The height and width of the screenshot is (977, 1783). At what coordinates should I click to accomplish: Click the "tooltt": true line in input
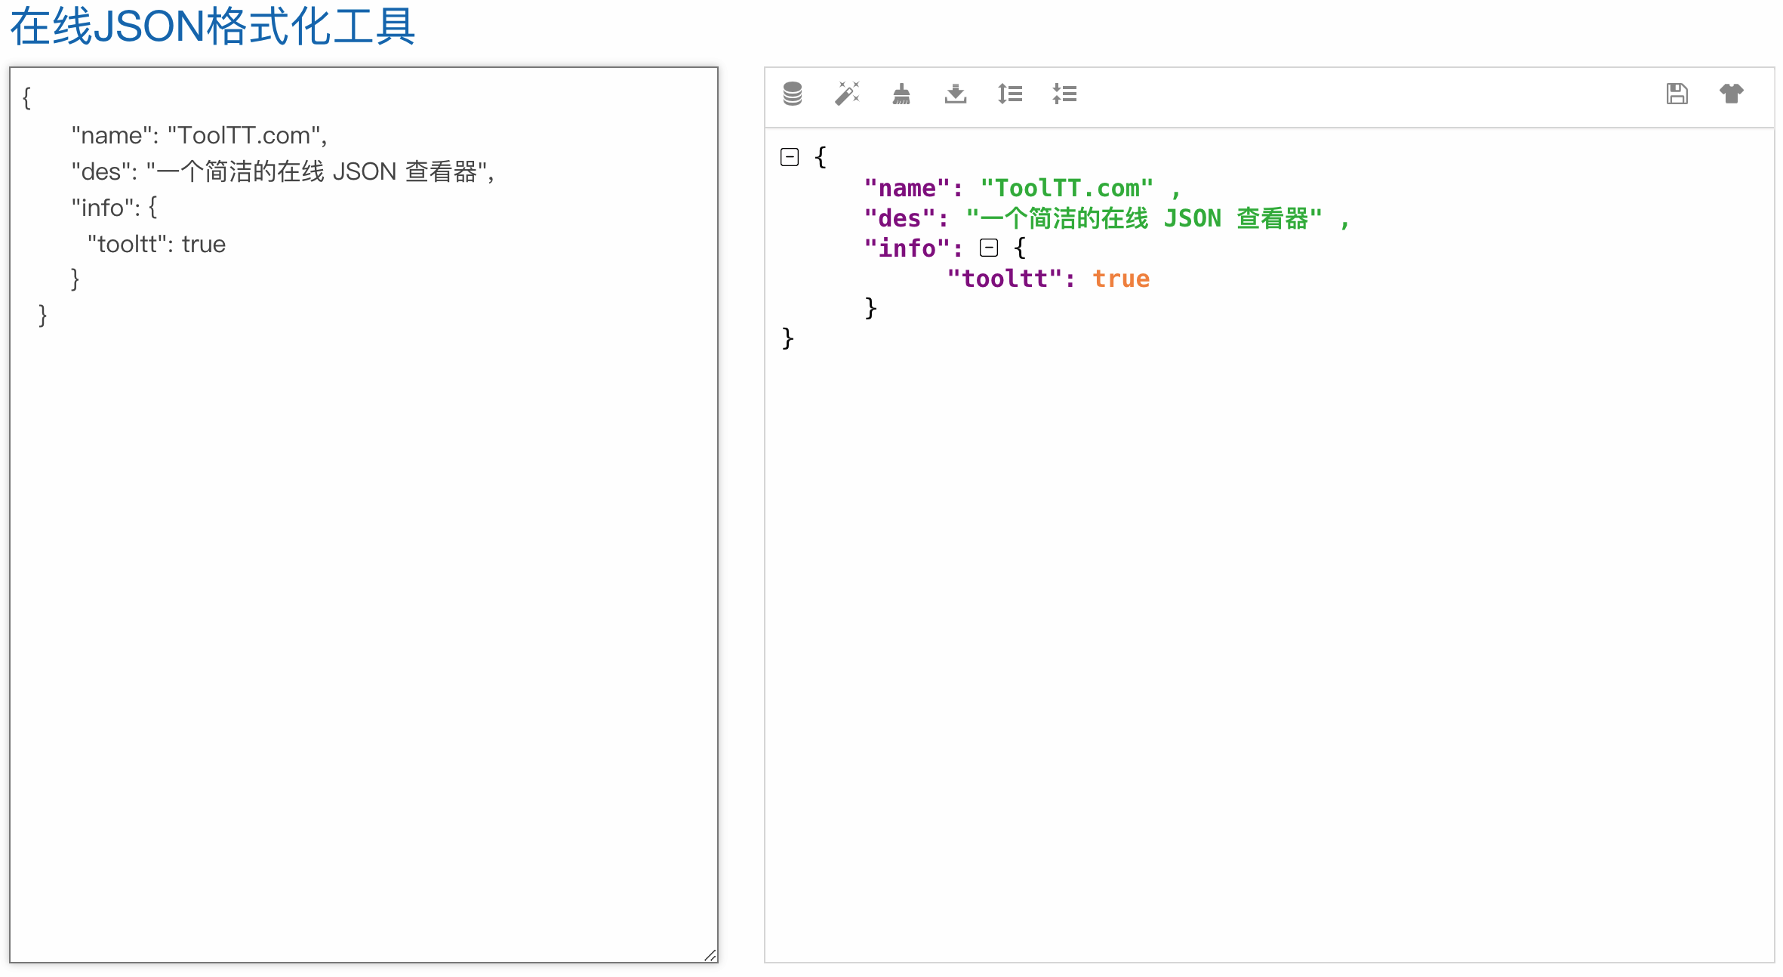156,244
